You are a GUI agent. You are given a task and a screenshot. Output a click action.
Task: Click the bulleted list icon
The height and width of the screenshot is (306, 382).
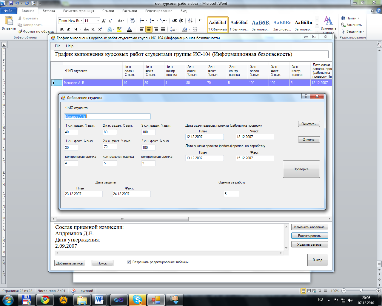142,21
